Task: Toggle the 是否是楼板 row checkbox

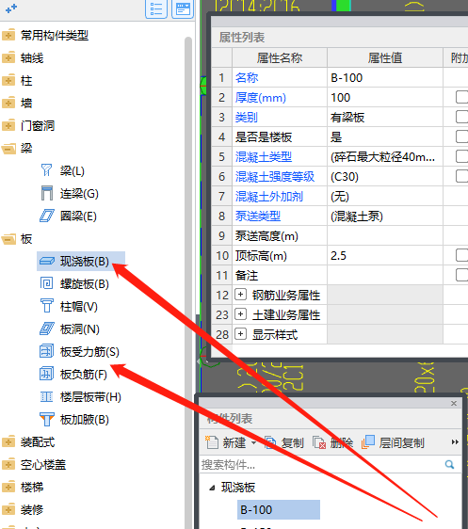Action: 462,136
